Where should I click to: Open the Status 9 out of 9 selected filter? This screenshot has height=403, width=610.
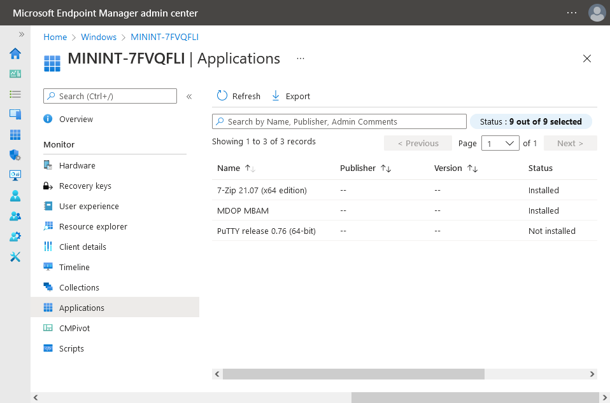[530, 121]
